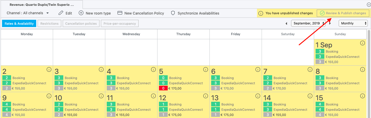Switch to the Restrictions tab

[49, 24]
